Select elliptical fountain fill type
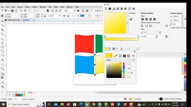 coord(147,19)
